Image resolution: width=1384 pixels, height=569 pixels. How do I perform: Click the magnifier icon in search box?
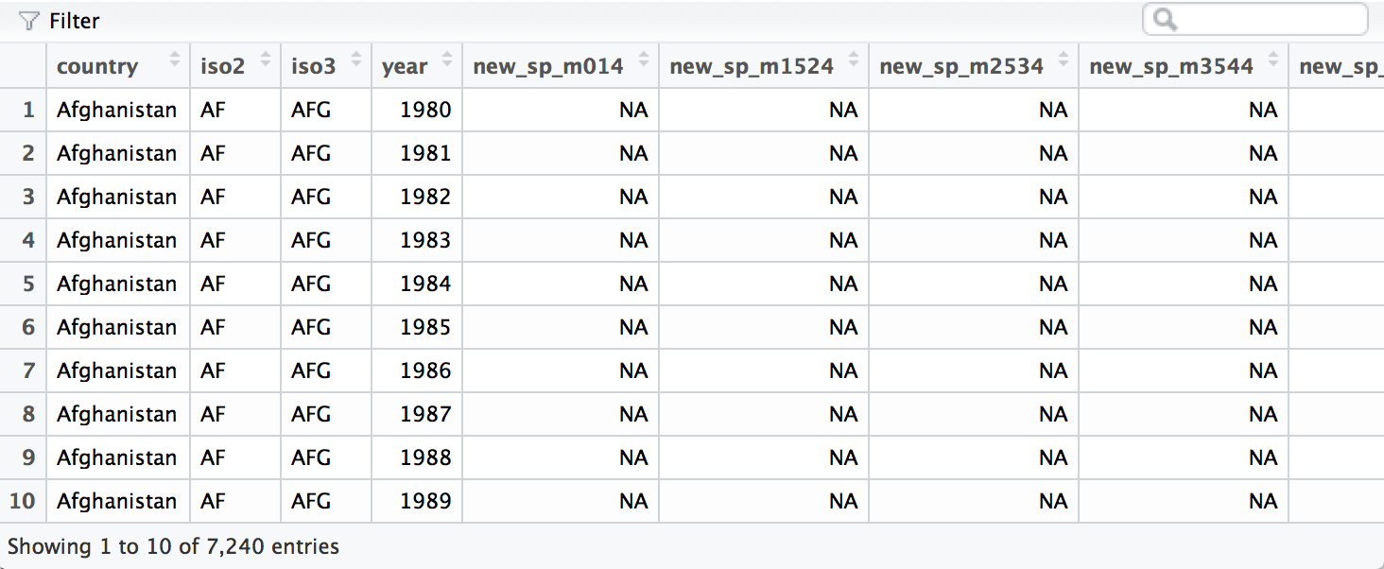click(x=1165, y=20)
